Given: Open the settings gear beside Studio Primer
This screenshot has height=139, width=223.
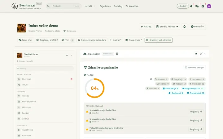Looking at the screenshot, I should (x=185, y=27).
